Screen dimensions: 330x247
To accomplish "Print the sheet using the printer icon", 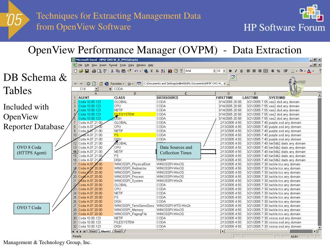I will click(x=94, y=71).
